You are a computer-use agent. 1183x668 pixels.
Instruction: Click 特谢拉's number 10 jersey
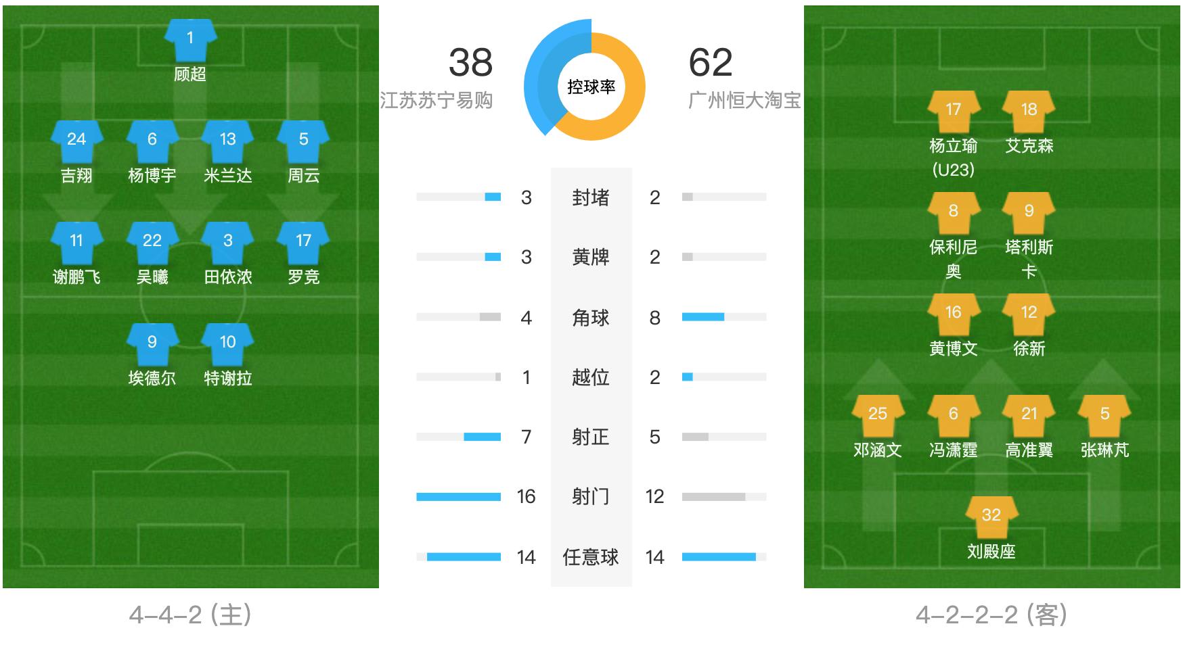click(x=228, y=343)
